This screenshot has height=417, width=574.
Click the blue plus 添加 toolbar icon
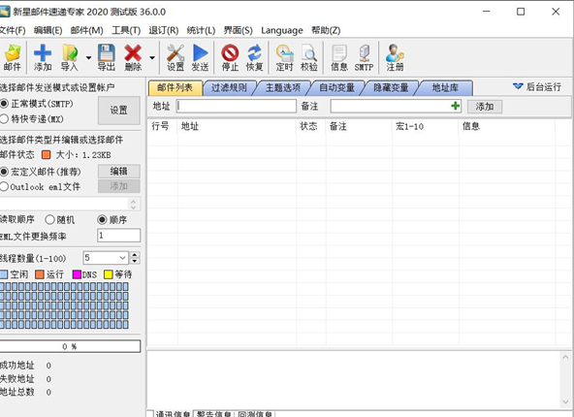(43, 57)
